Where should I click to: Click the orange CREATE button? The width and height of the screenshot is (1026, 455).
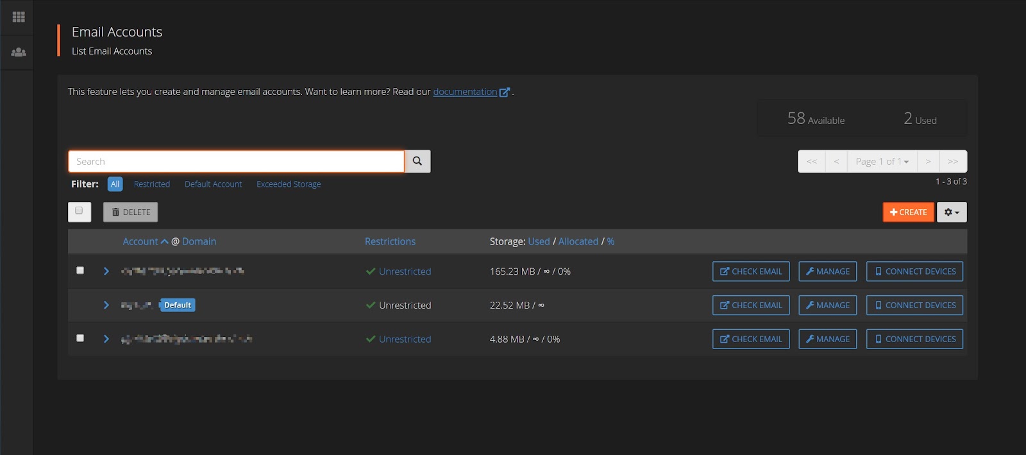(x=908, y=212)
